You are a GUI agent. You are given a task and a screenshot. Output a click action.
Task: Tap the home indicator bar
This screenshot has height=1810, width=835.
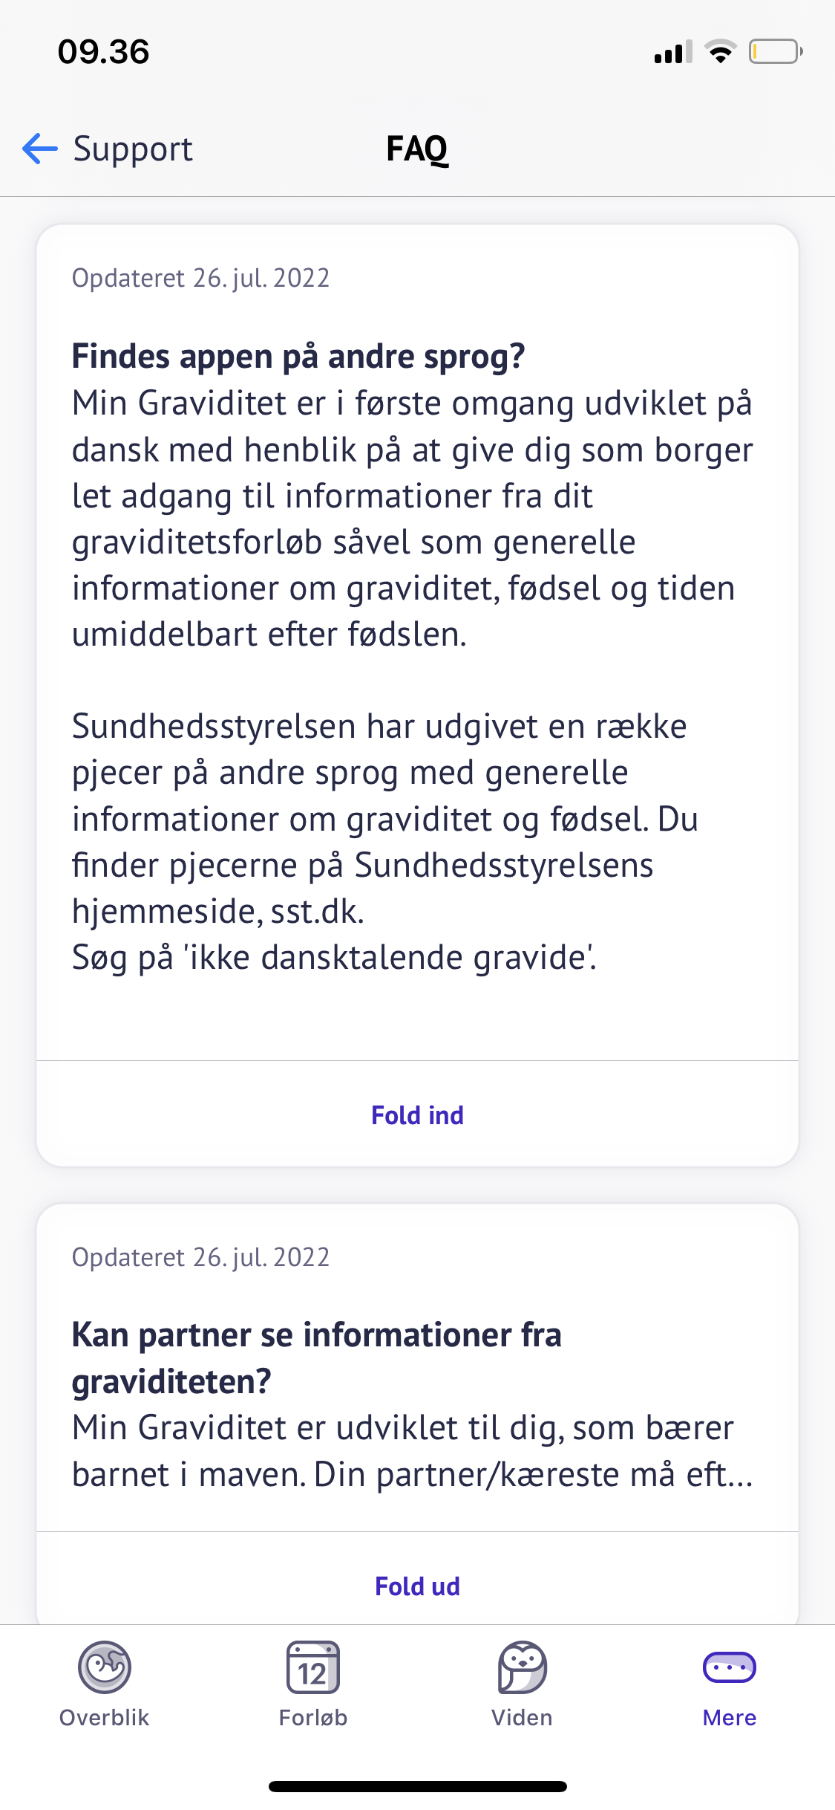click(417, 1786)
